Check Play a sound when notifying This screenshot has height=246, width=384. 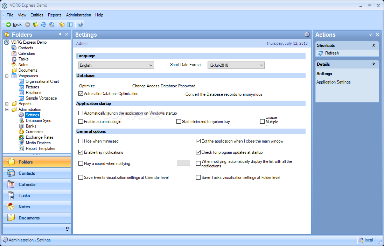pyautogui.click(x=81, y=164)
